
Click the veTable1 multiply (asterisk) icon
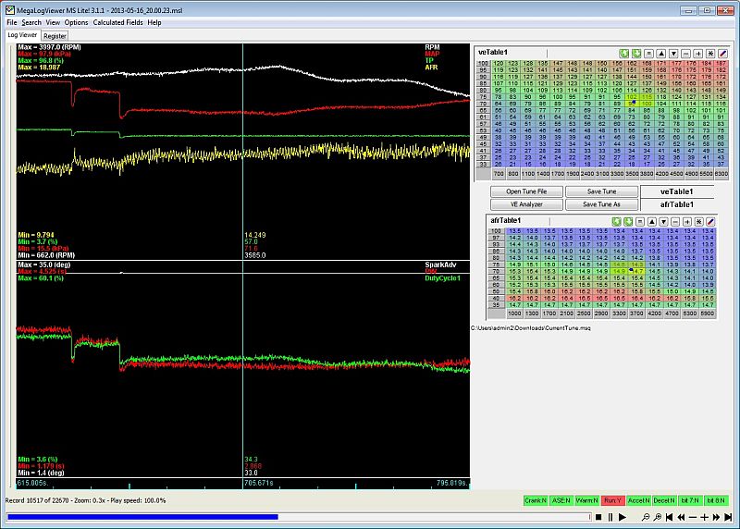pos(710,54)
